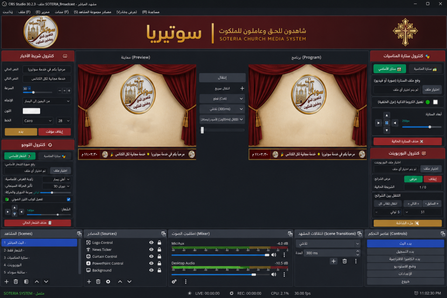Move source down in Sources panel
447x298 pixels.
click(129, 281)
